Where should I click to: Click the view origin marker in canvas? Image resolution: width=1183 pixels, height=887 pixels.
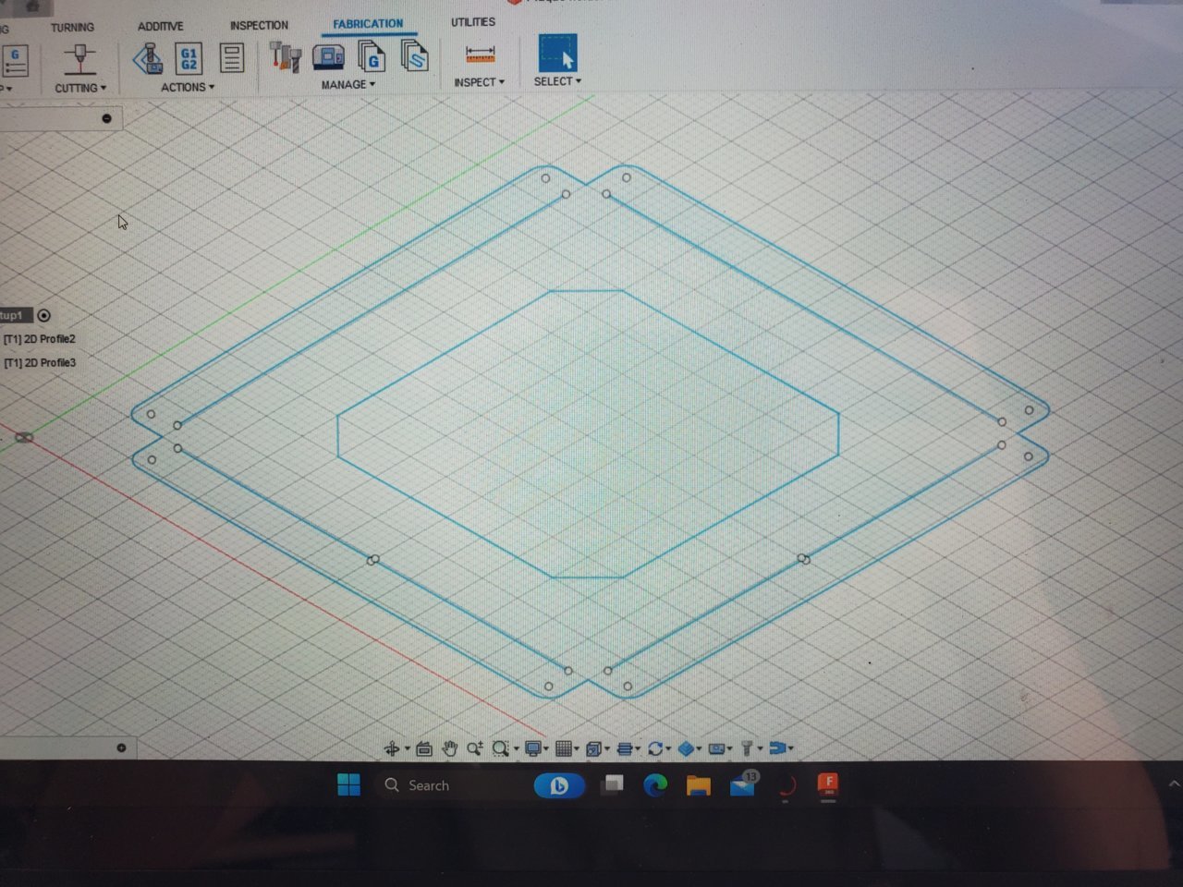click(x=24, y=437)
